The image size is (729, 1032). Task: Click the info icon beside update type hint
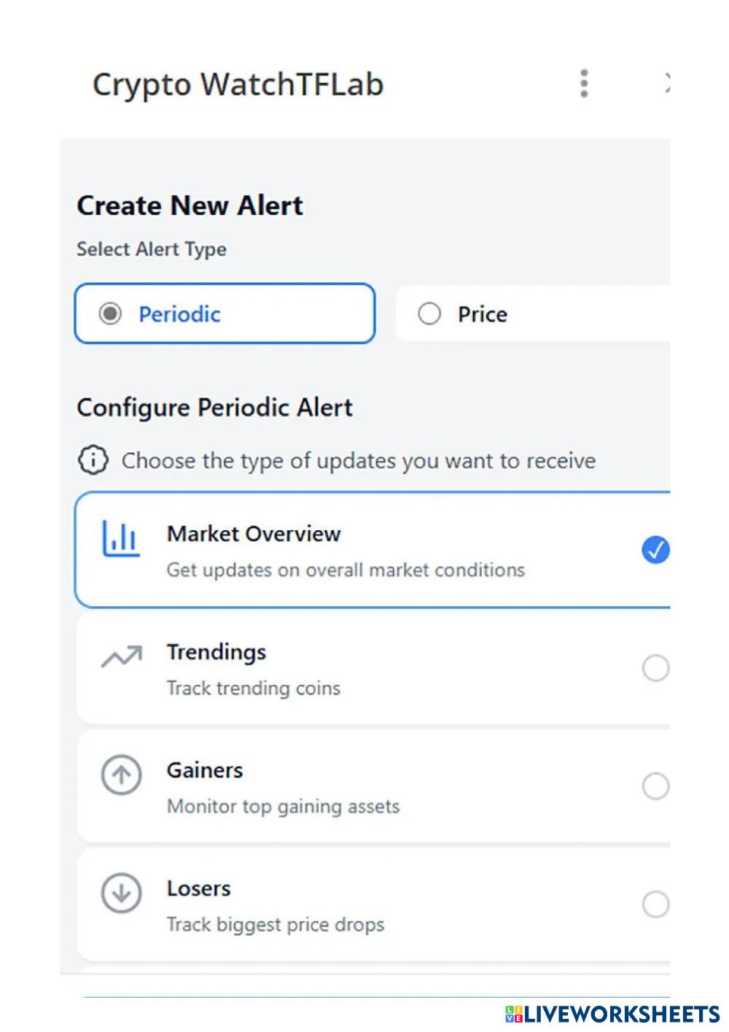coord(93,460)
